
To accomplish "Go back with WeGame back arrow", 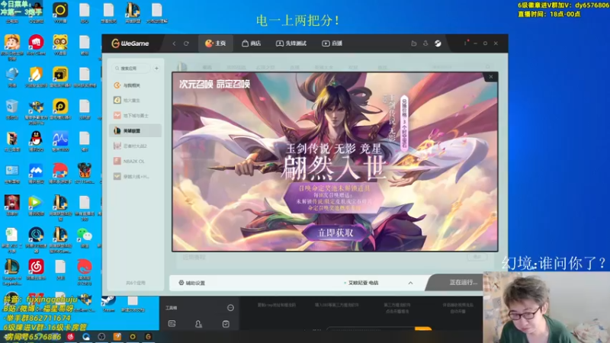I will (x=175, y=43).
